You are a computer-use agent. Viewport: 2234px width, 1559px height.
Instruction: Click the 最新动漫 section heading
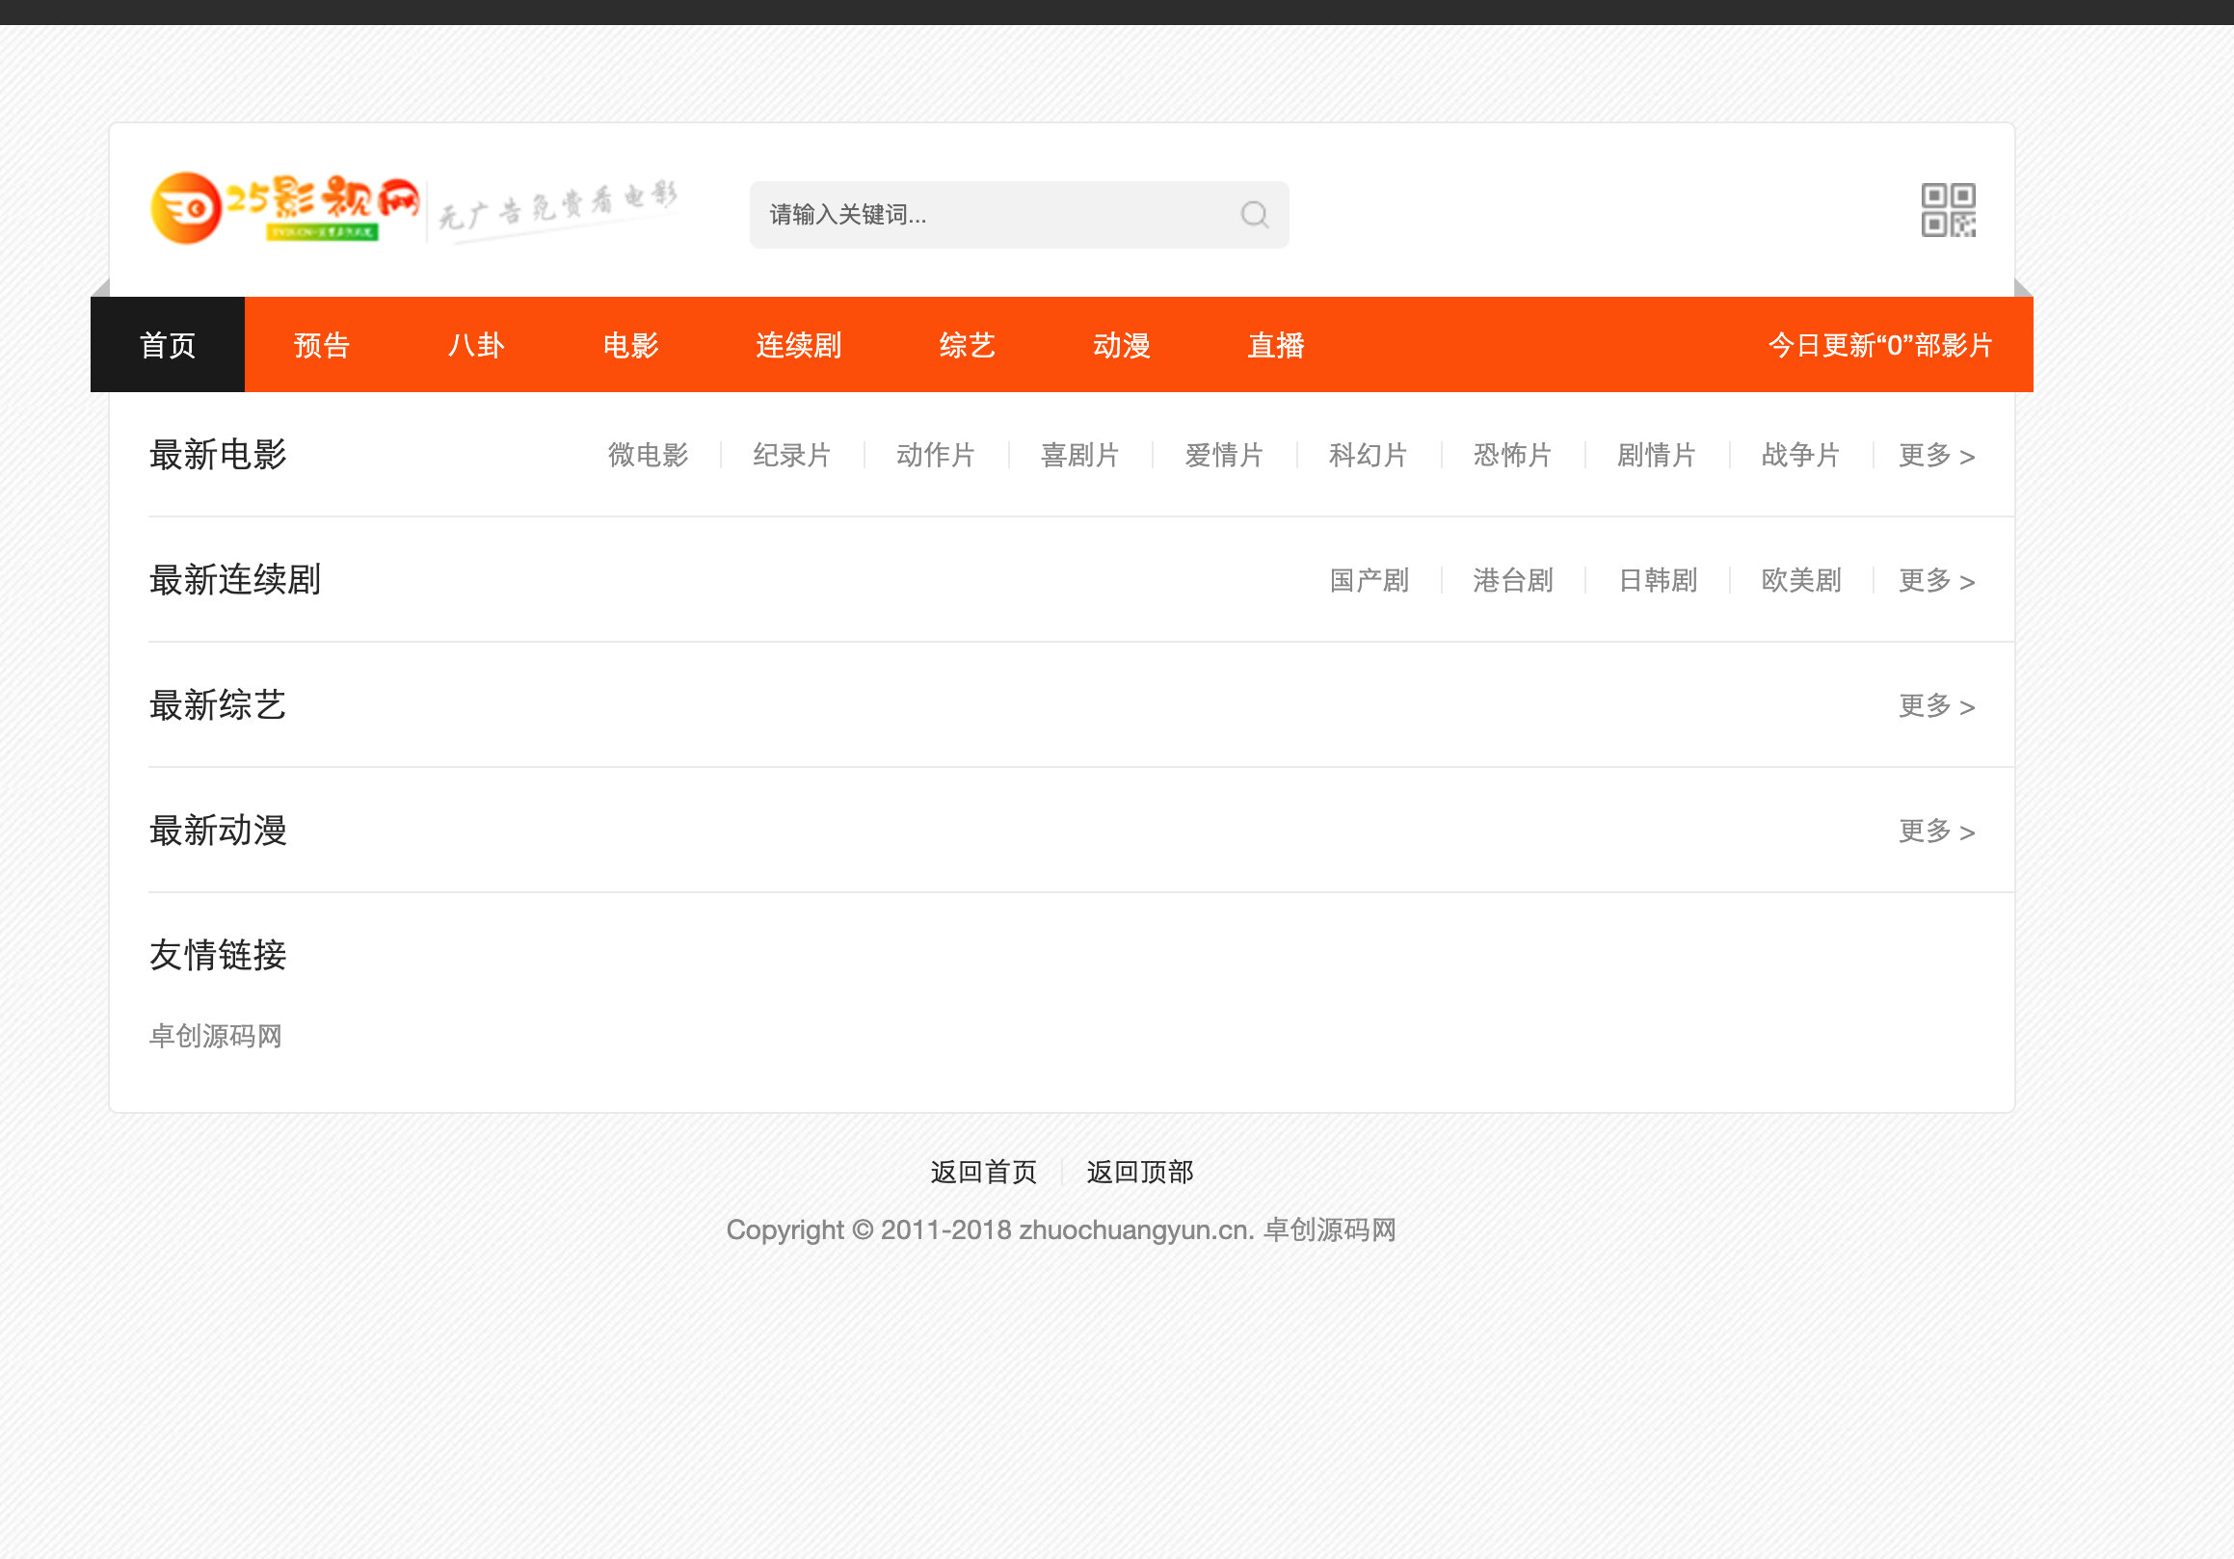[x=218, y=831]
